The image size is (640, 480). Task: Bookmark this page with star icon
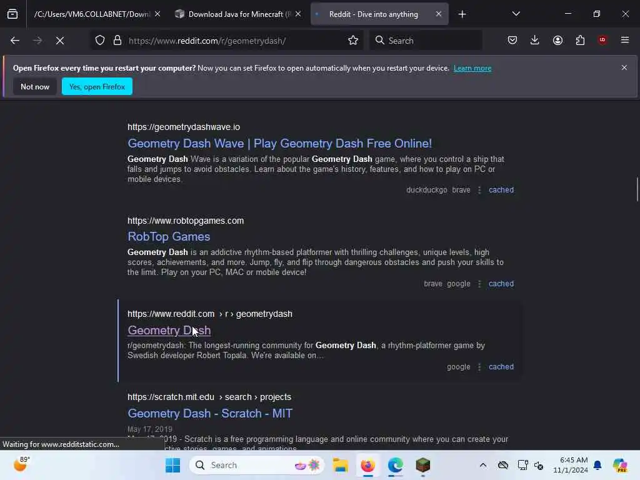tap(353, 40)
